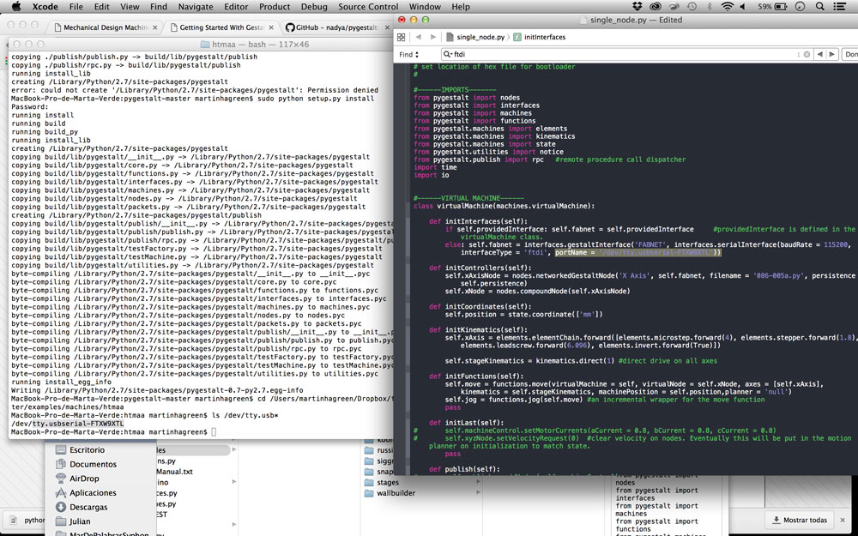Viewport: 858px width, 536px height.
Task: Open the Find menu in menu bar
Action: coord(159,7)
